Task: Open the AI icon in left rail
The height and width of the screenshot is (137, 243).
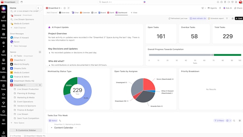Action: pos(4,44)
